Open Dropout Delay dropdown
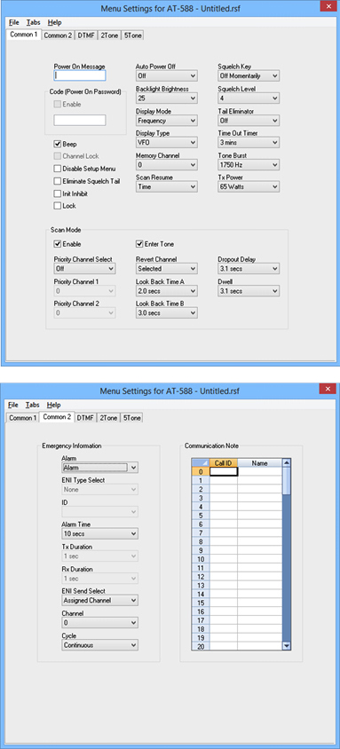Screen dimensions: 340x749 tap(249, 269)
